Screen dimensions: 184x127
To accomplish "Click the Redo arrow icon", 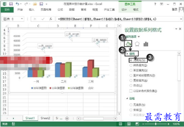I will coord(26,4).
